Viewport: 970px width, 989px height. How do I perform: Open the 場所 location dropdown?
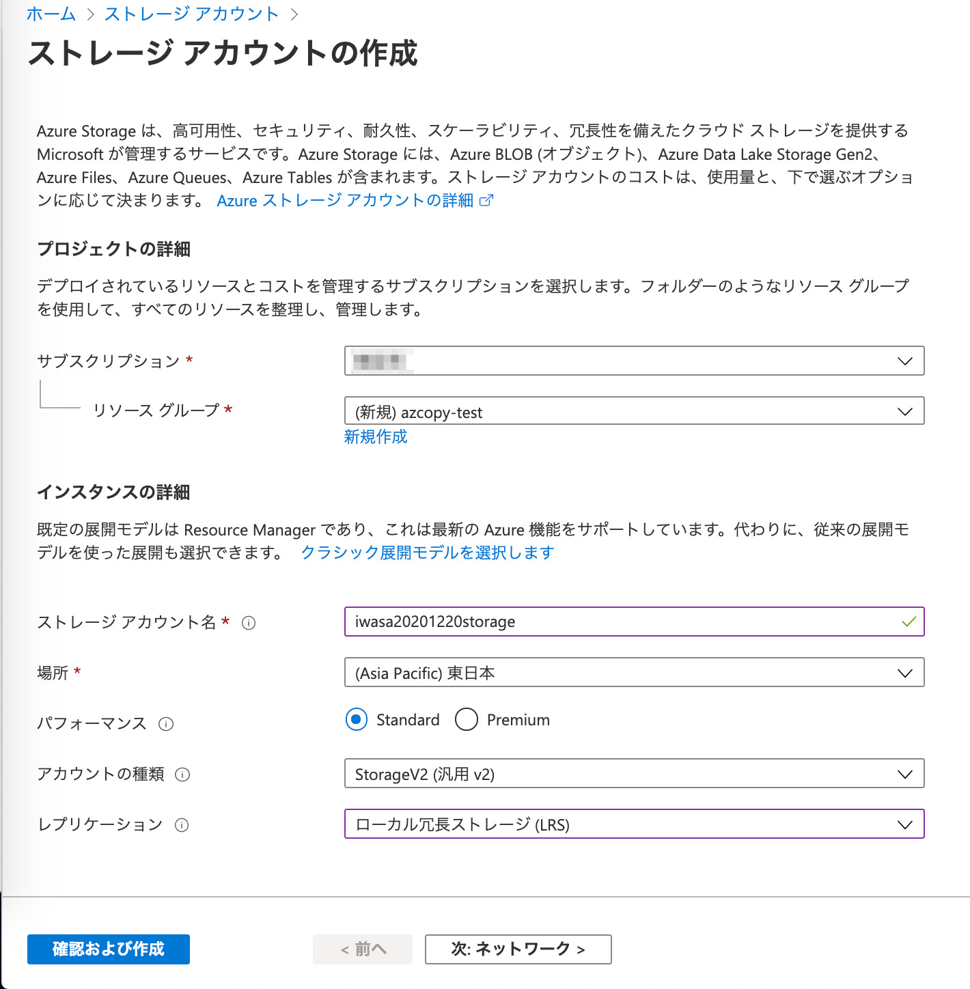click(634, 672)
